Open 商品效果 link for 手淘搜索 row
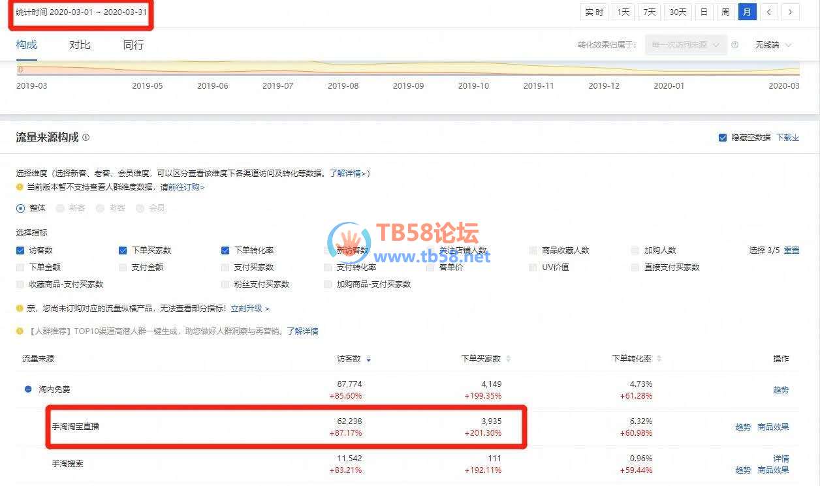 click(x=773, y=470)
